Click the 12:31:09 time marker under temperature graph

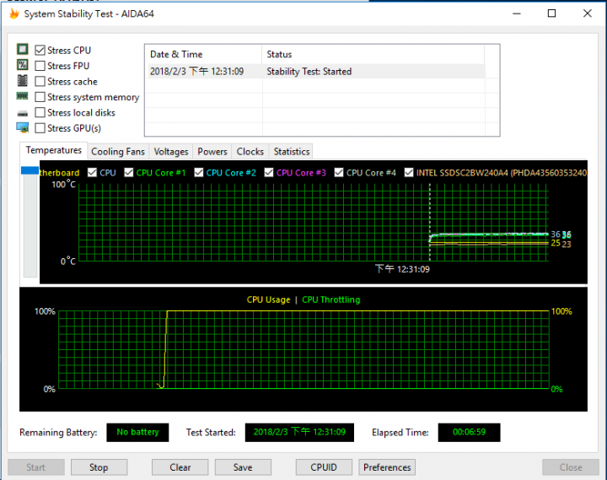(x=402, y=269)
